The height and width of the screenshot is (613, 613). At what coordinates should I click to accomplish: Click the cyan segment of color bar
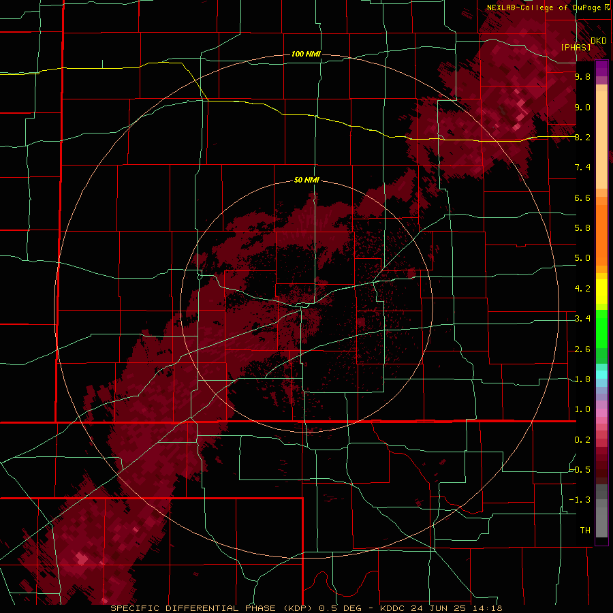[601, 375]
